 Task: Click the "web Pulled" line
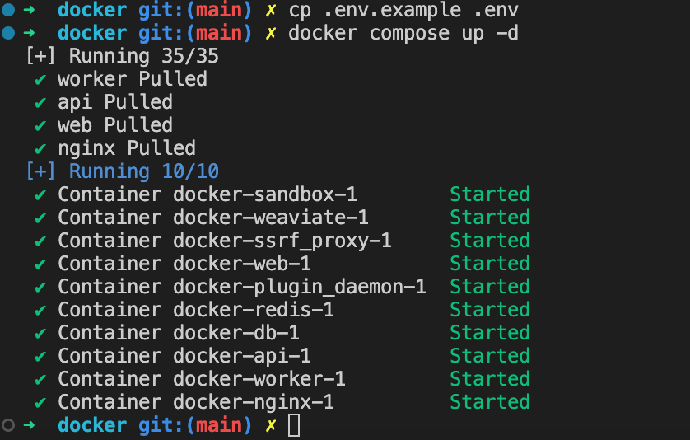pos(114,126)
